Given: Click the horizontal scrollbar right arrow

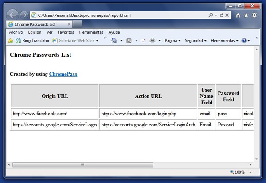Looking at the screenshot, I should (250, 164).
